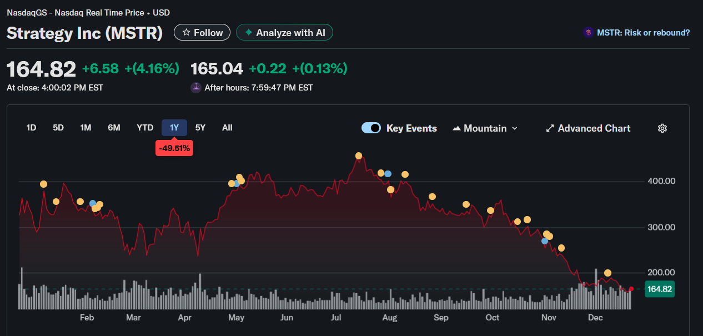Follow the MSTR stock
Viewport: 703px width, 336px height.
202,33
